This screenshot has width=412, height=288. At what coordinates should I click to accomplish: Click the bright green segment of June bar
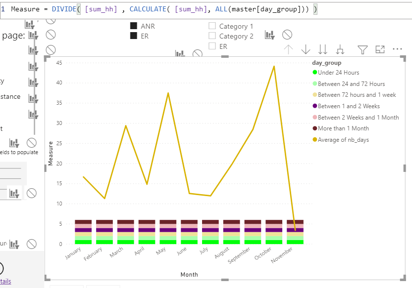[189, 242]
